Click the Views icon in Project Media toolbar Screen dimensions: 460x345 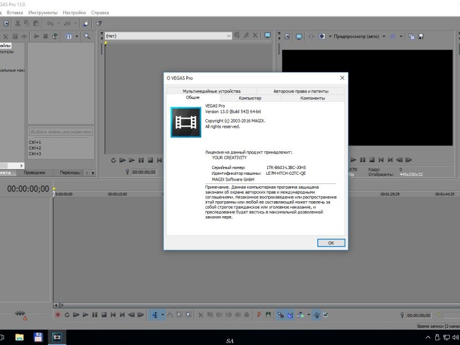coord(68,36)
